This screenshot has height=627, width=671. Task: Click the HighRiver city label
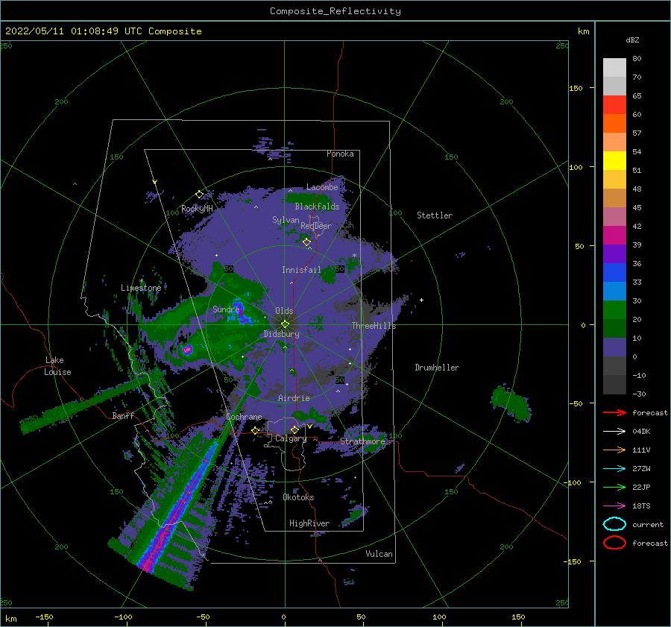[309, 523]
